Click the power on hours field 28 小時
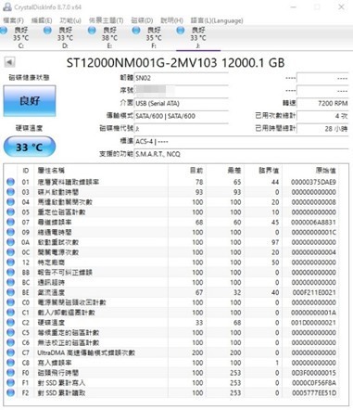This screenshot has height=410, width=353. pos(322,129)
